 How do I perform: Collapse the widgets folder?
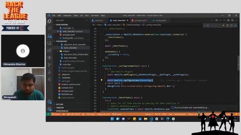66,51
